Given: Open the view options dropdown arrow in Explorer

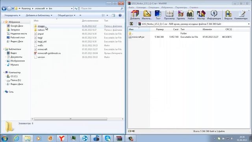Looking at the screenshot, I should 107,15.
